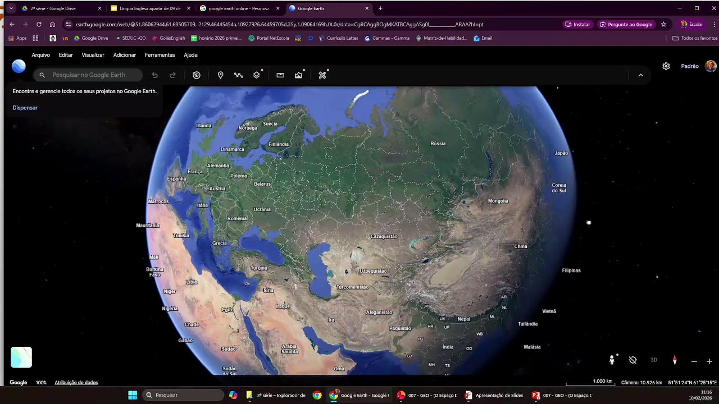Click the undo arrow in toolbar
Screen dimensions: 719x404
click(154, 75)
